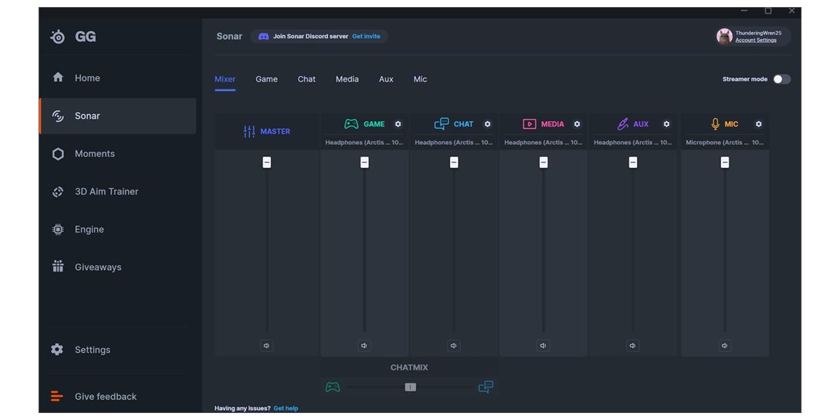Viewport: 840px width, 420px height.
Task: Open CHAT channel gear settings
Action: [x=488, y=124]
